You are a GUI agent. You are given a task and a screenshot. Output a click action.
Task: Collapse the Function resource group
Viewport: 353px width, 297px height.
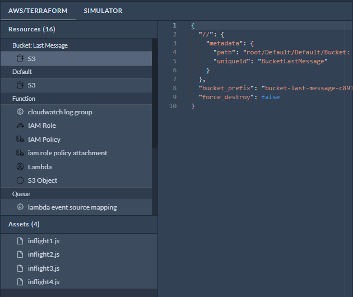[24, 99]
